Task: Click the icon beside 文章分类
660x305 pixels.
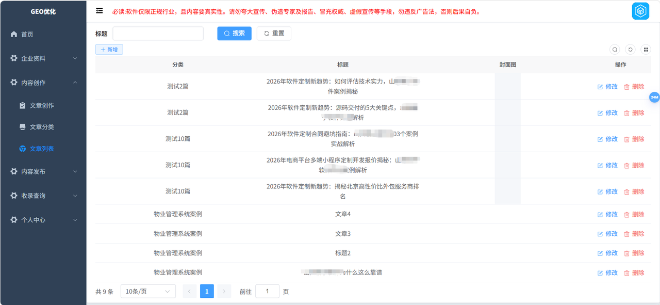Action: (23, 127)
